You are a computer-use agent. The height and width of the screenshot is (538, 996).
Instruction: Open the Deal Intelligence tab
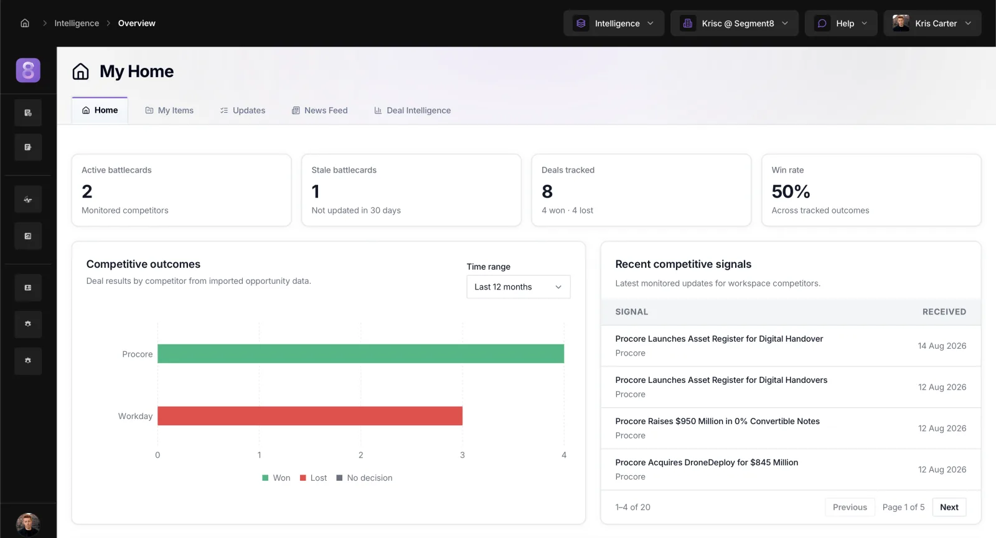413,110
